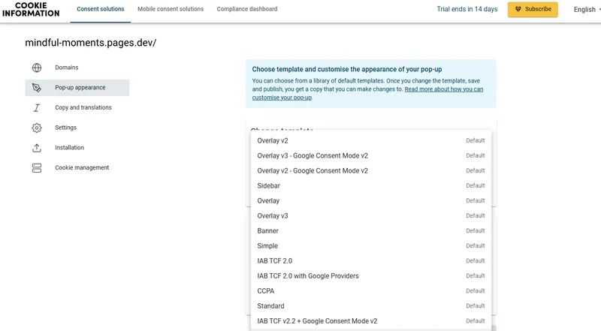The image size is (601, 331).
Task: Follow the customise your pop-up link
Action: (367, 94)
